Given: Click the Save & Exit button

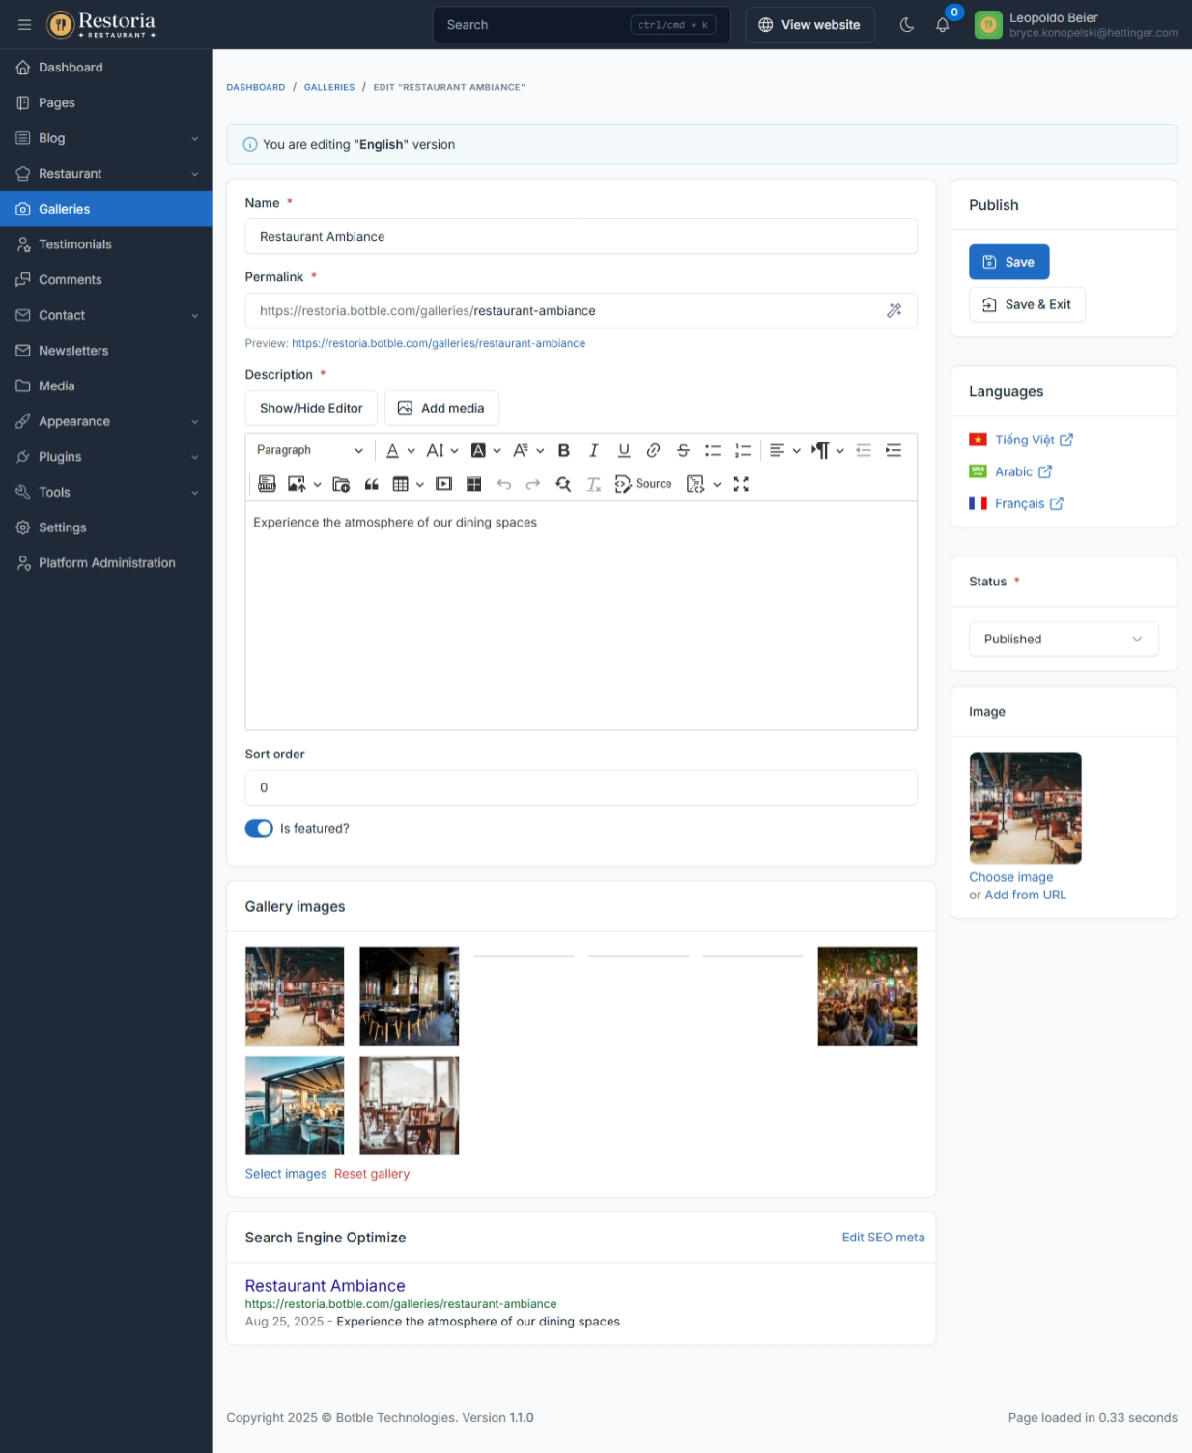Looking at the screenshot, I should pyautogui.click(x=1027, y=305).
